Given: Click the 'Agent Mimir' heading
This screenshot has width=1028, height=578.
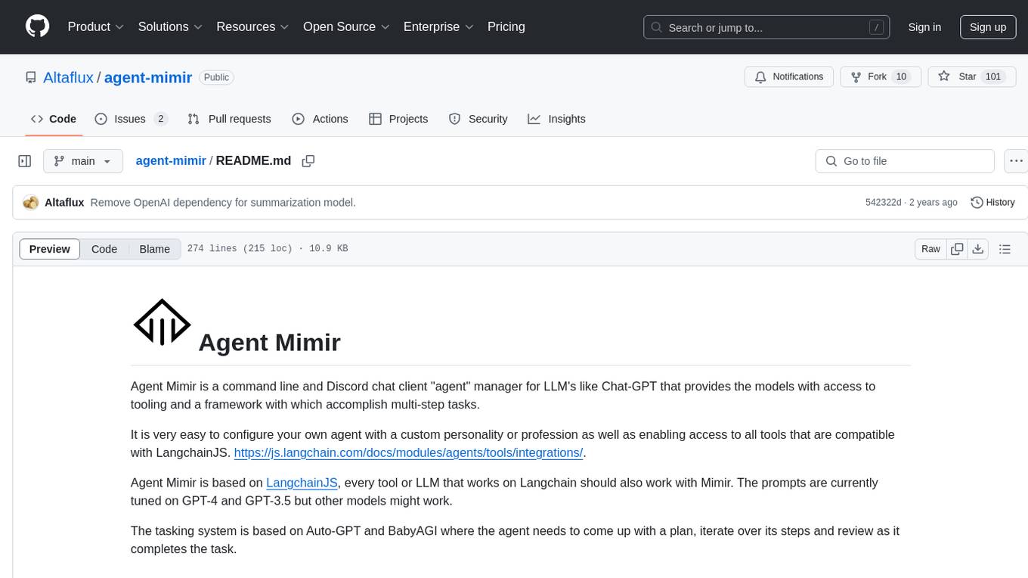Looking at the screenshot, I should pyautogui.click(x=269, y=342).
